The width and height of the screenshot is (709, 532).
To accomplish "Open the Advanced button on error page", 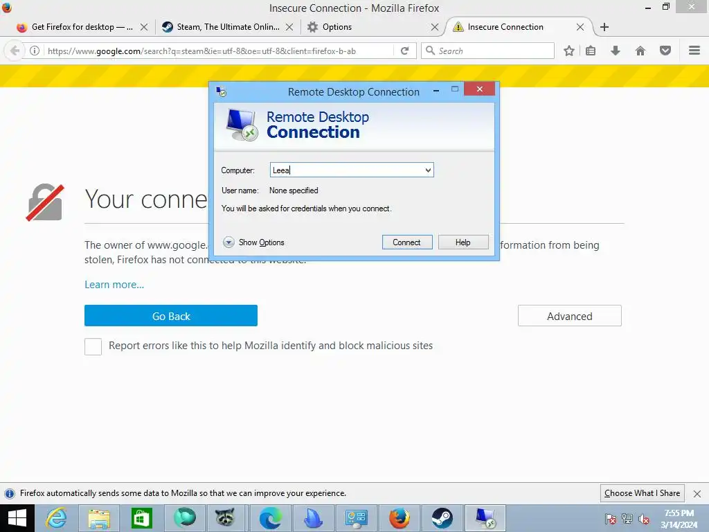I will pyautogui.click(x=569, y=316).
